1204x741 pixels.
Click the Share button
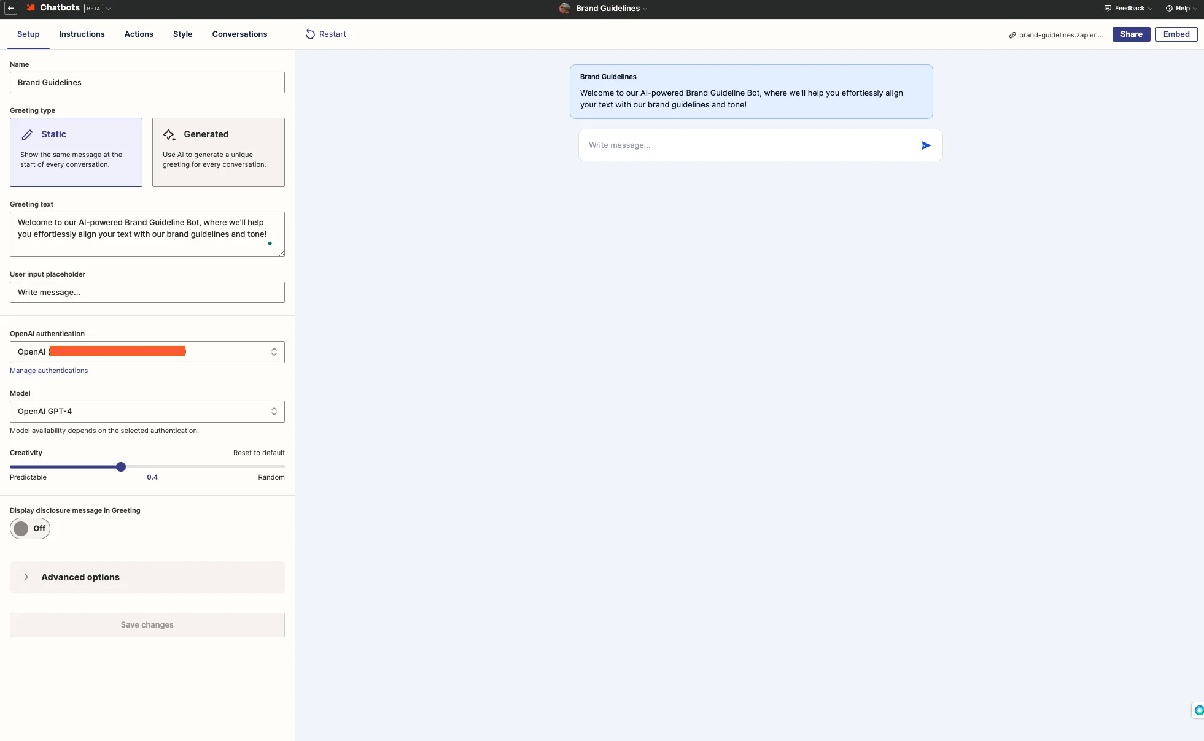coord(1131,34)
